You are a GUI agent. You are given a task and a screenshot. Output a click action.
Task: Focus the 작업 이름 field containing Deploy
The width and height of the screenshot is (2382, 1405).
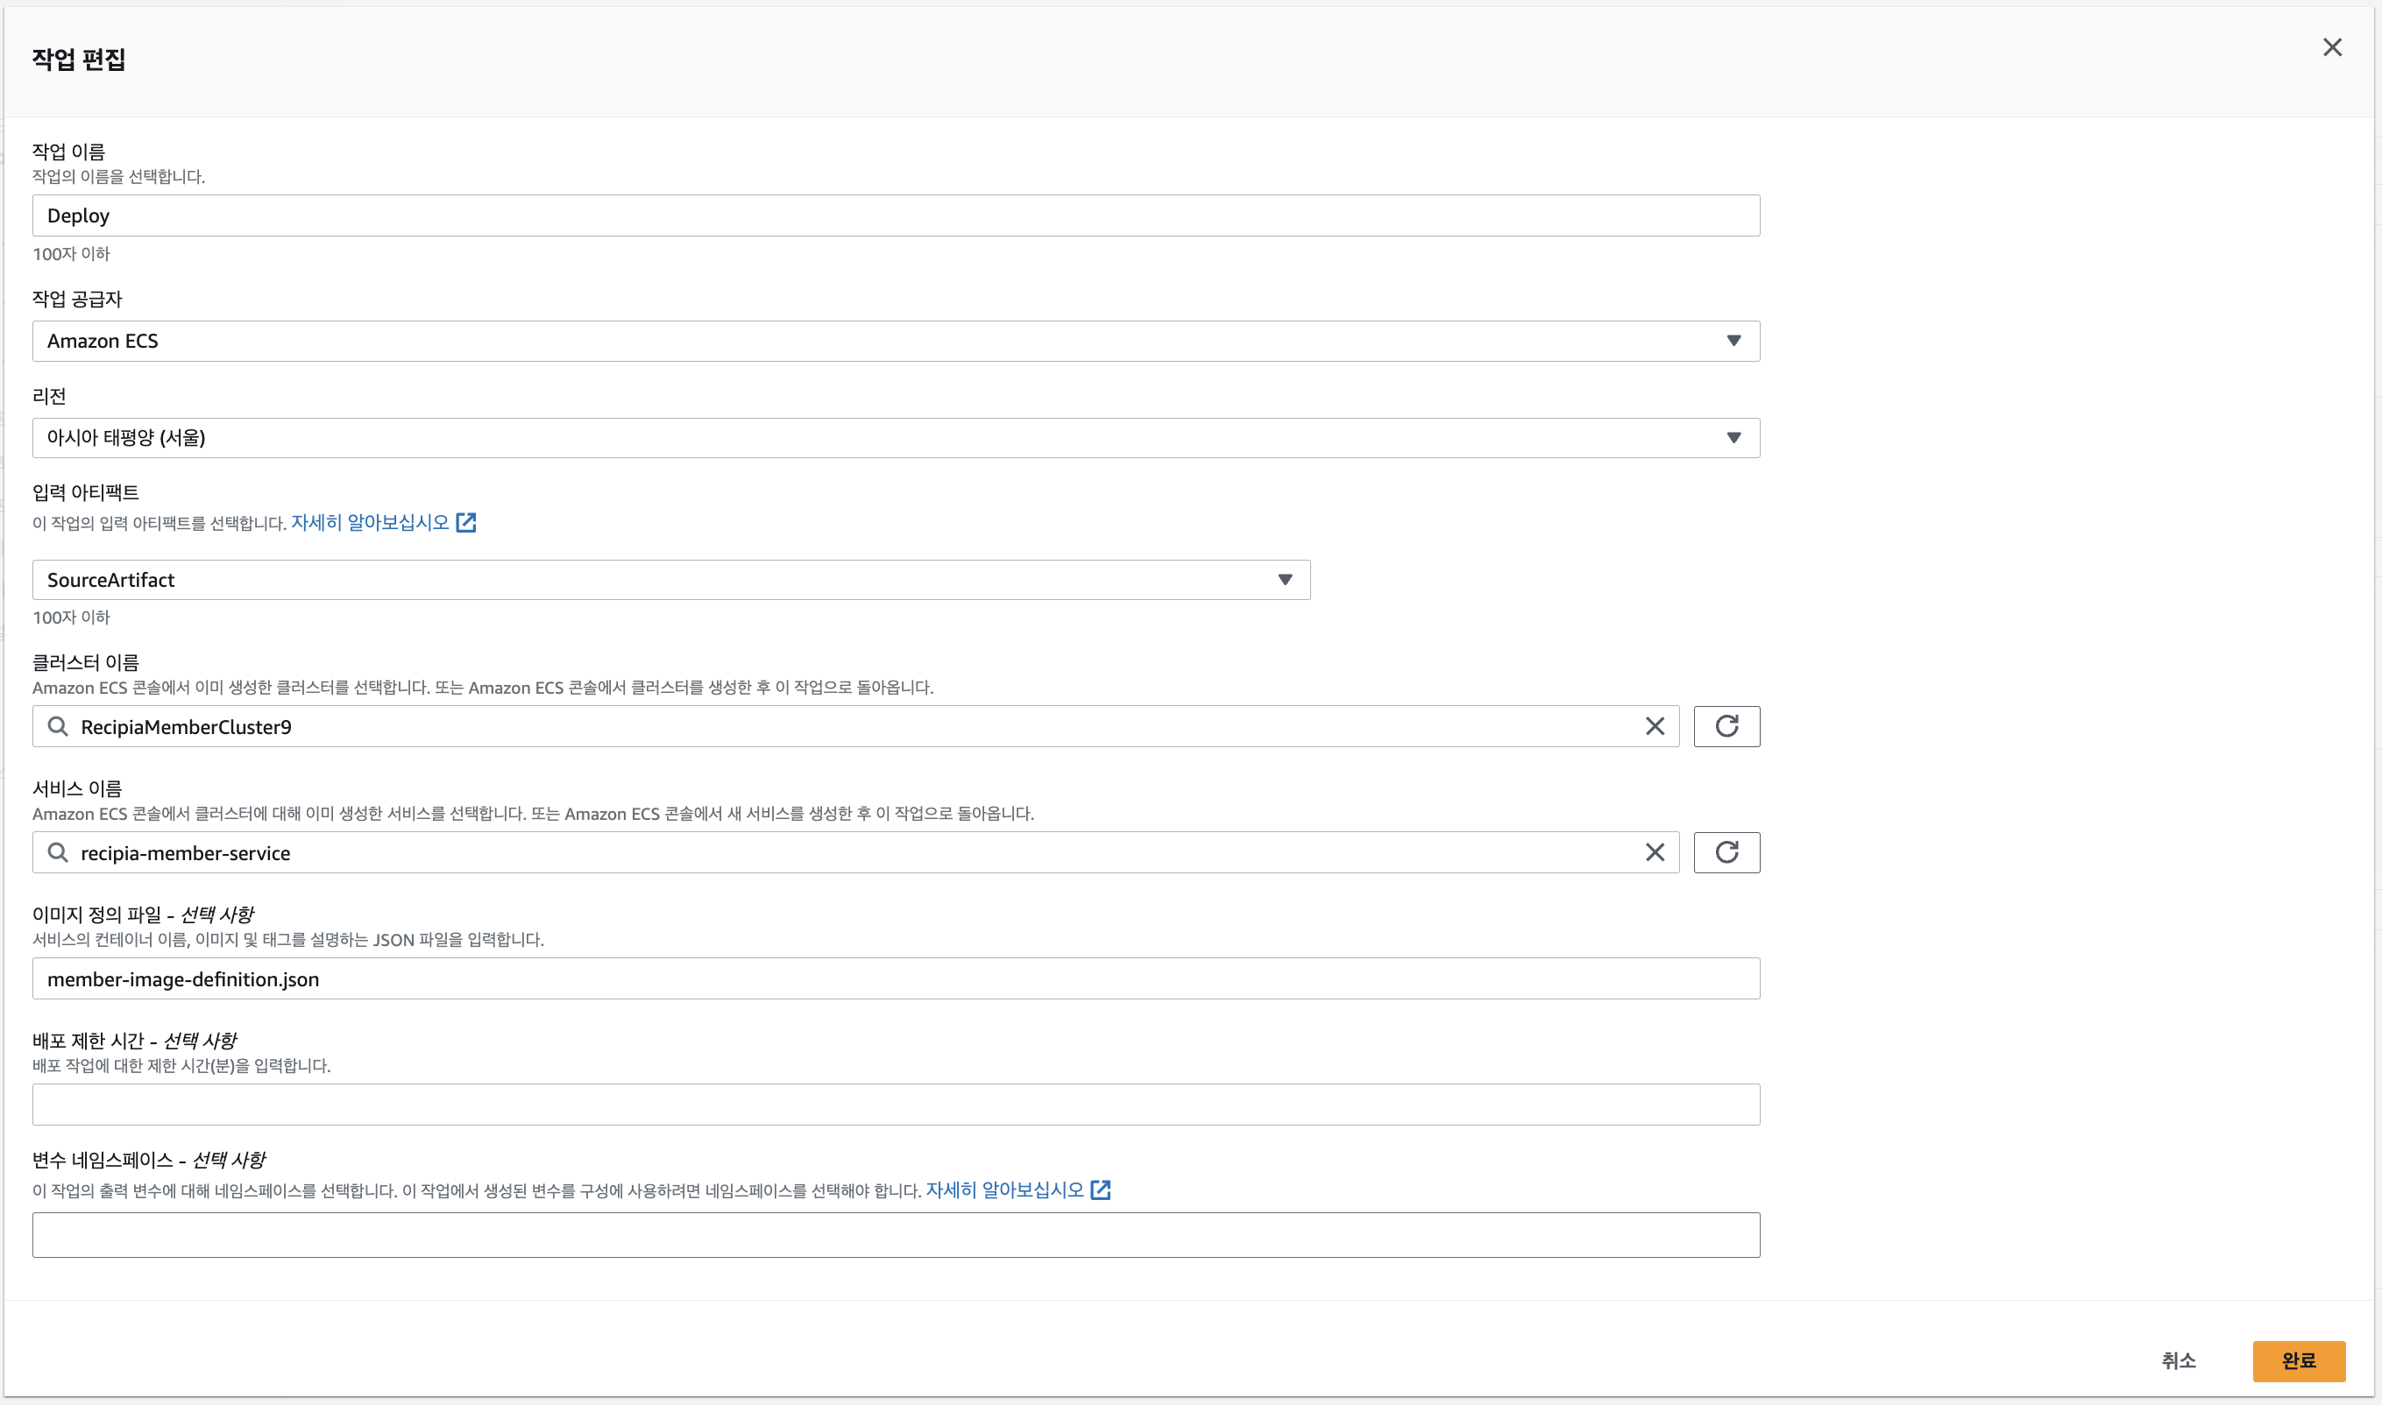895,215
